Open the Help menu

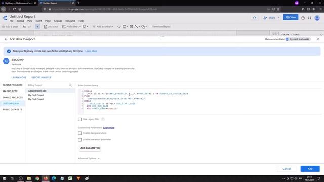point(81,21)
